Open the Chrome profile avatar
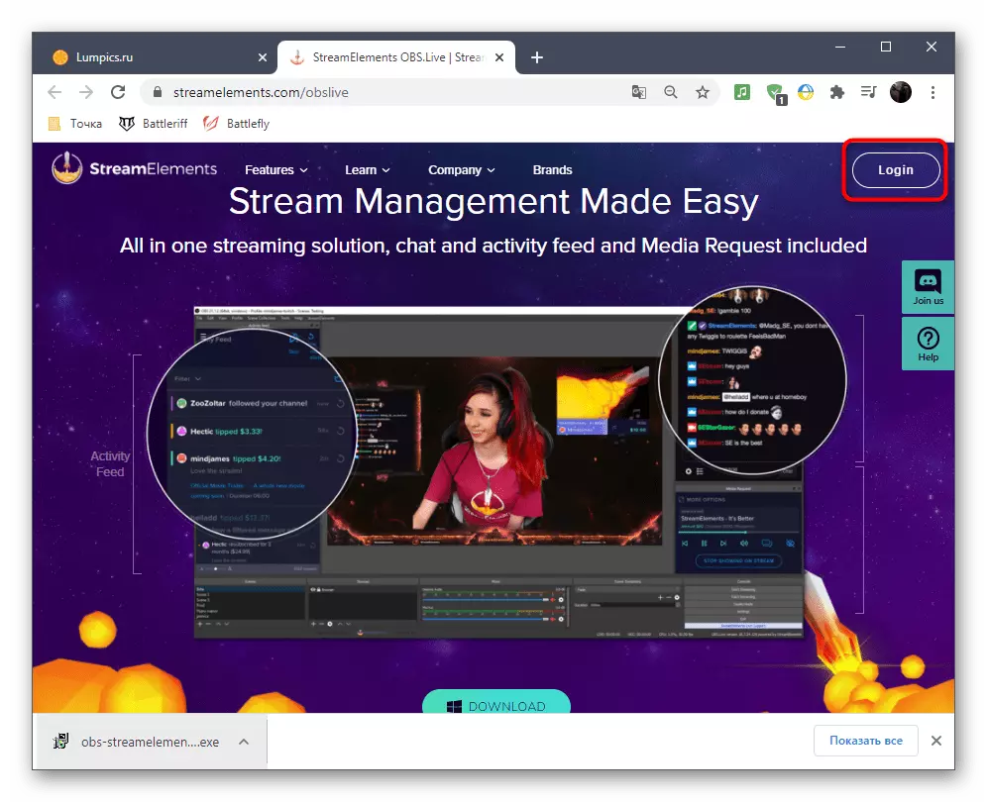 tap(900, 92)
